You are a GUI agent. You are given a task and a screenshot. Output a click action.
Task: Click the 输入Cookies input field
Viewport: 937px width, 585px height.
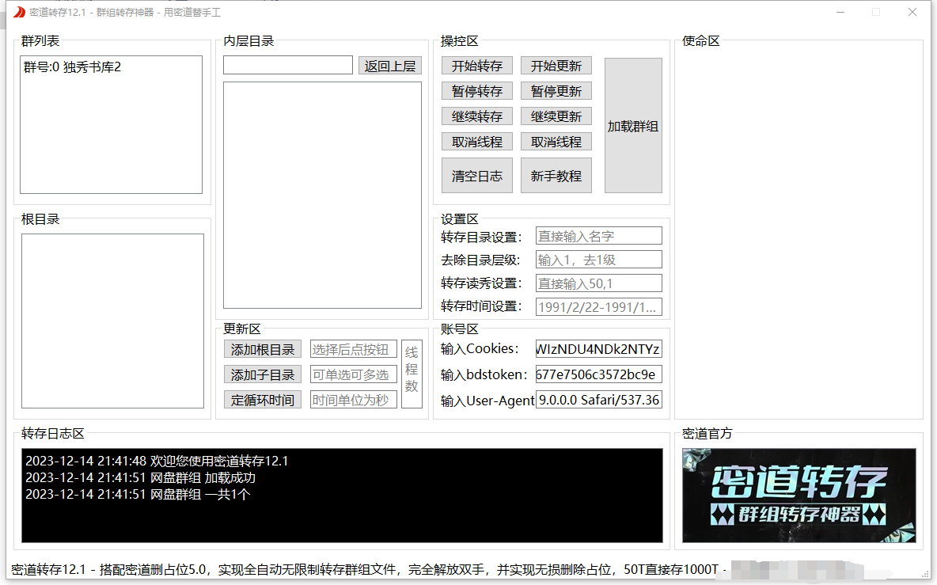coord(599,349)
